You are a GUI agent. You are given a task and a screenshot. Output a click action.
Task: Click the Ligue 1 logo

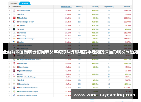click(x=14, y=29)
